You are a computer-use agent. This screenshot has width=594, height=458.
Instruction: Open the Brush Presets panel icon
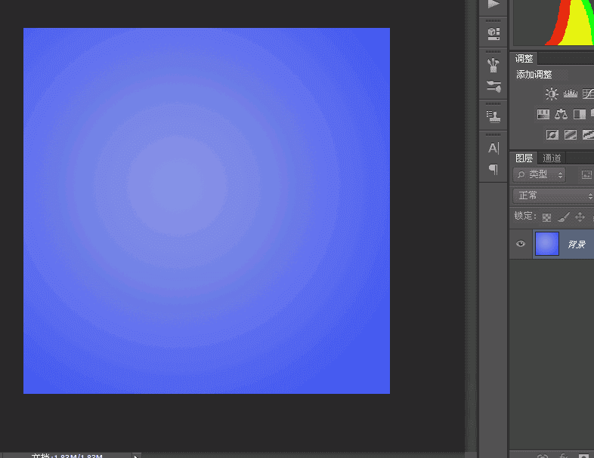493,87
